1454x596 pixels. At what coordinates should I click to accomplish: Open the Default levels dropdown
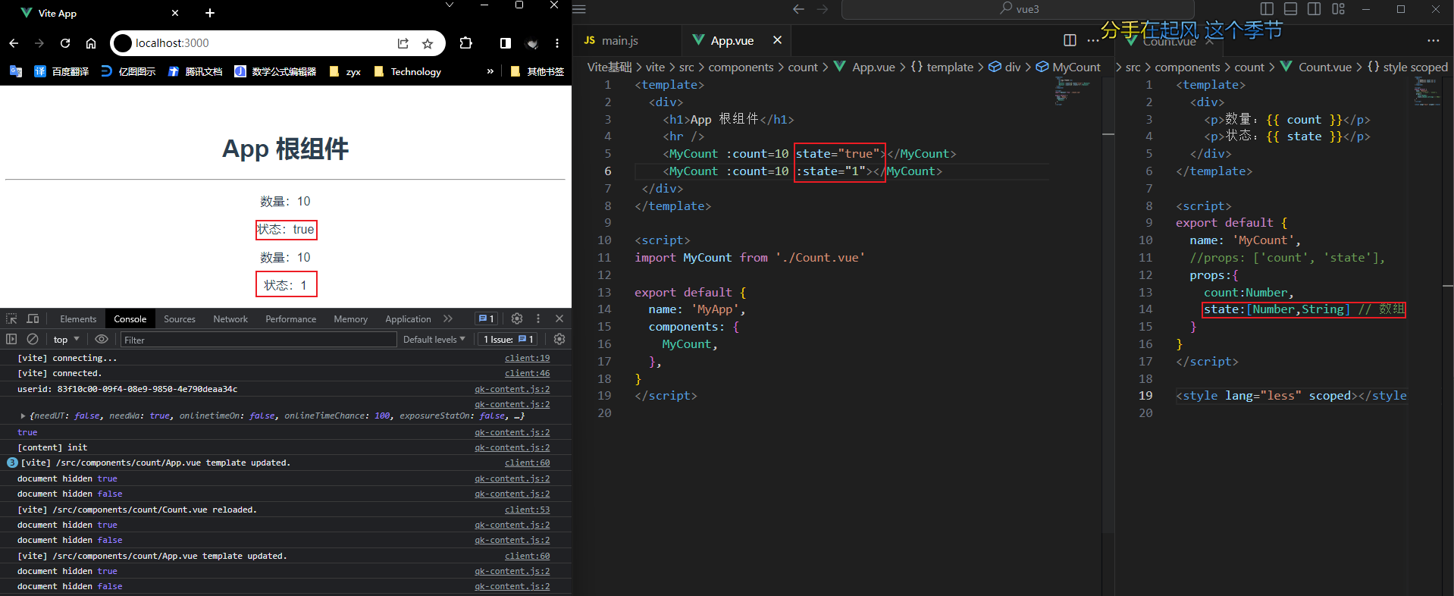pyautogui.click(x=434, y=339)
